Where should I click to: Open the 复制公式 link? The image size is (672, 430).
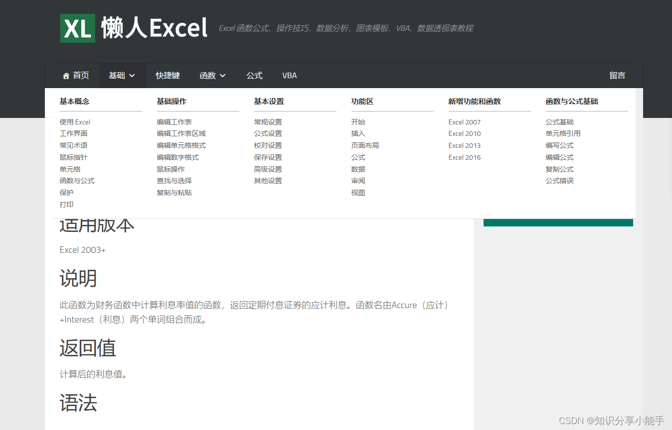click(x=560, y=169)
